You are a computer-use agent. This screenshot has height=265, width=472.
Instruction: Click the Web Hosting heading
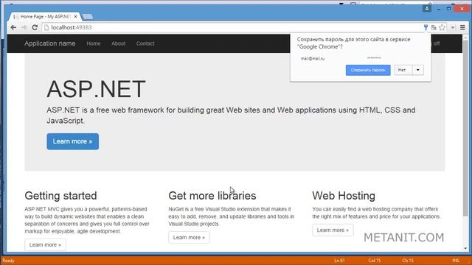point(344,196)
